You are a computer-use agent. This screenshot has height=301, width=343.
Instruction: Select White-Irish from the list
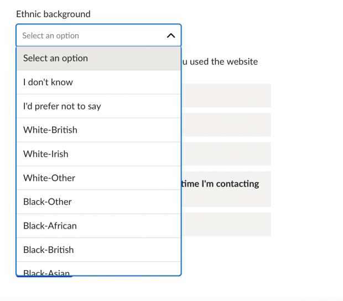coord(98,154)
